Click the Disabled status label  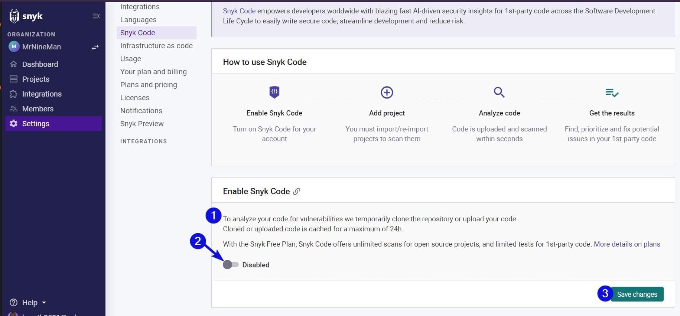[x=256, y=265]
